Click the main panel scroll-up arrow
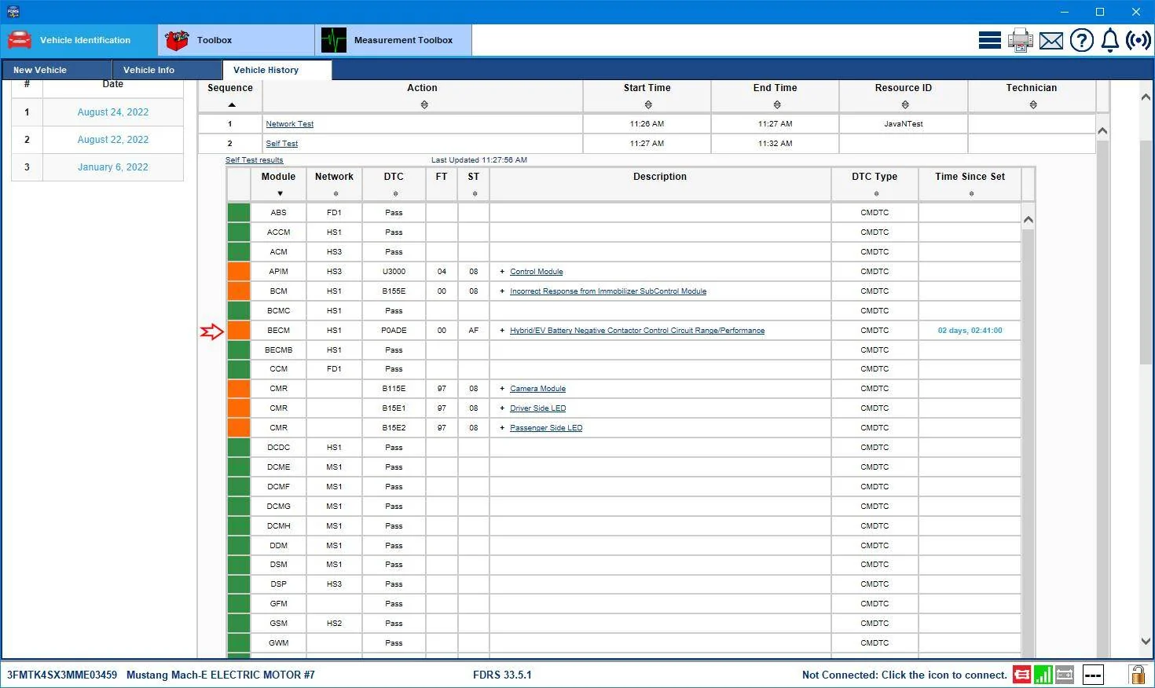The height and width of the screenshot is (688, 1155). [x=1146, y=97]
